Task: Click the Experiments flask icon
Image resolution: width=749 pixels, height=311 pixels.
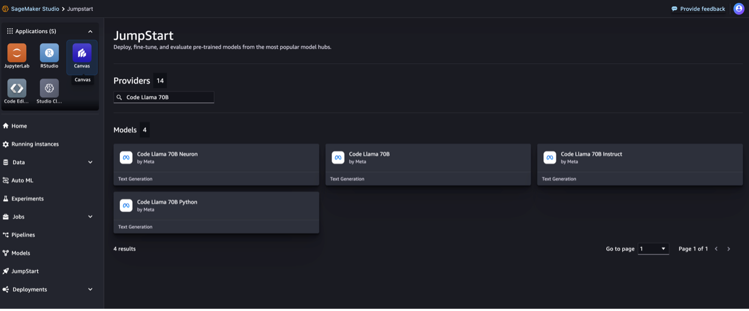Action: (6, 199)
